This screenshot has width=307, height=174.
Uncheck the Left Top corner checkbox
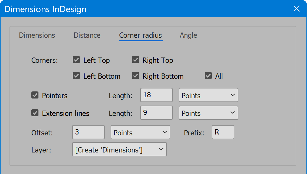pos(76,60)
